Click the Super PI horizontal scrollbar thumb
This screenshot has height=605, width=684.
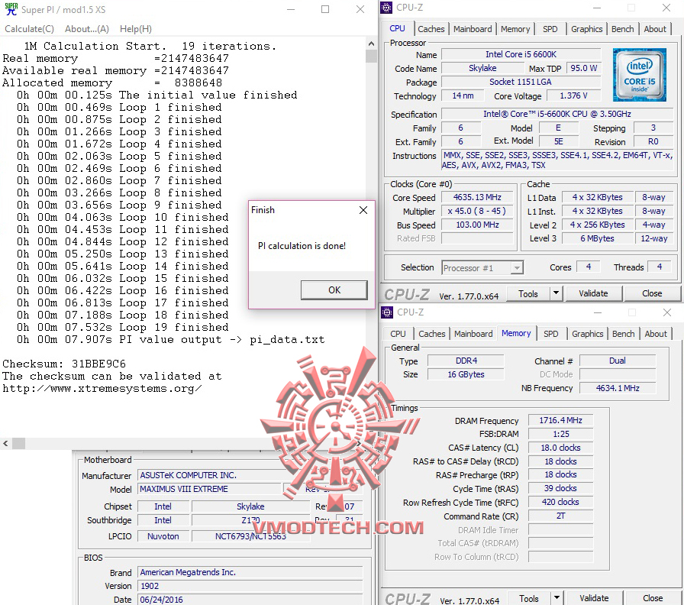pos(19,444)
